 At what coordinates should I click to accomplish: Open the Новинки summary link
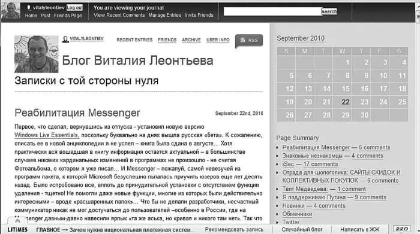click(293, 206)
